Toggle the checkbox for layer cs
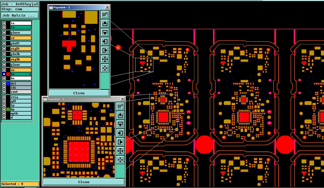324x188 pixels. (4, 38)
